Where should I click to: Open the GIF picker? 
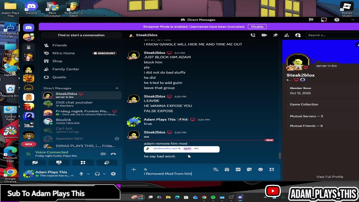[238, 169]
